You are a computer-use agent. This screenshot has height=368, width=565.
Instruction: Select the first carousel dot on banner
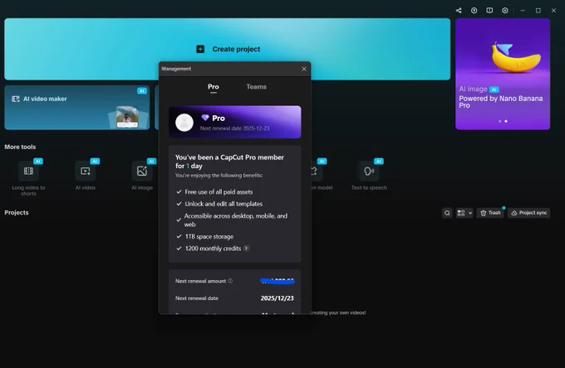[500, 121]
